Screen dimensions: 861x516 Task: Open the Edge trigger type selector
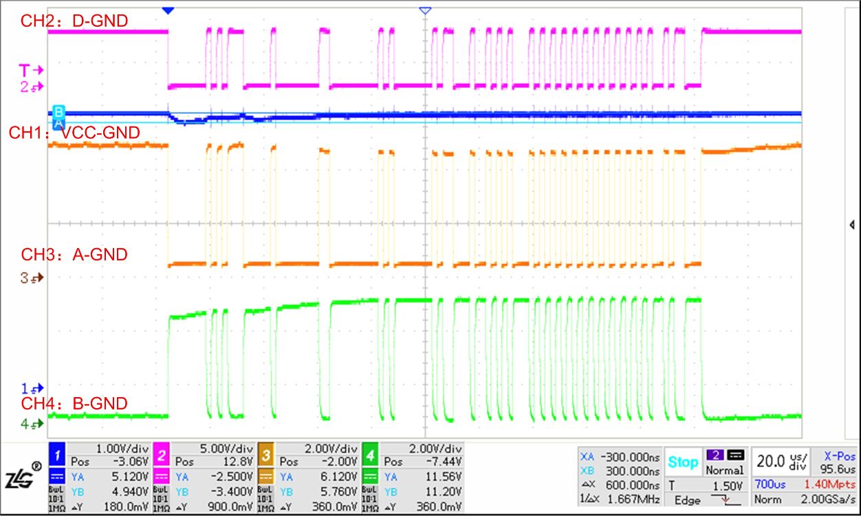[687, 500]
